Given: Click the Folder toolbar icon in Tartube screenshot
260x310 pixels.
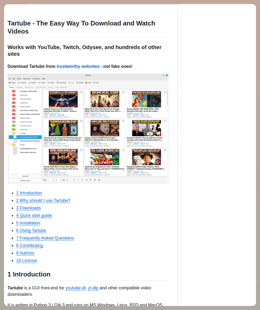Looking at the screenshot, I should [x=39, y=83].
